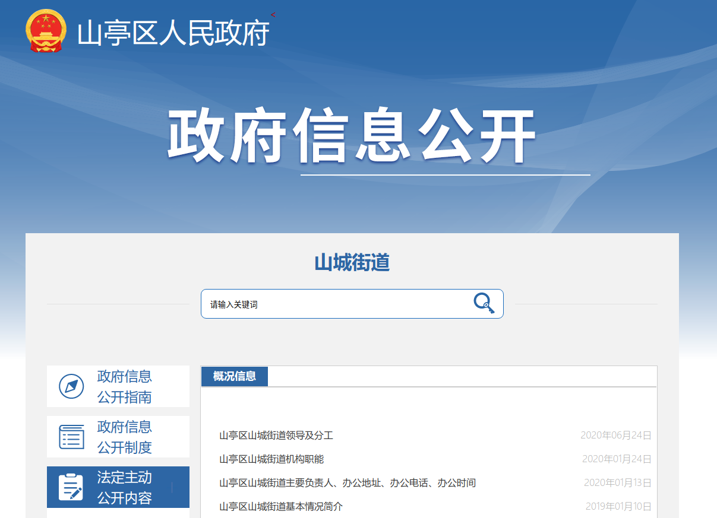This screenshot has height=518, width=717.
Task: Click the magnifier search icon
Action: [484, 303]
